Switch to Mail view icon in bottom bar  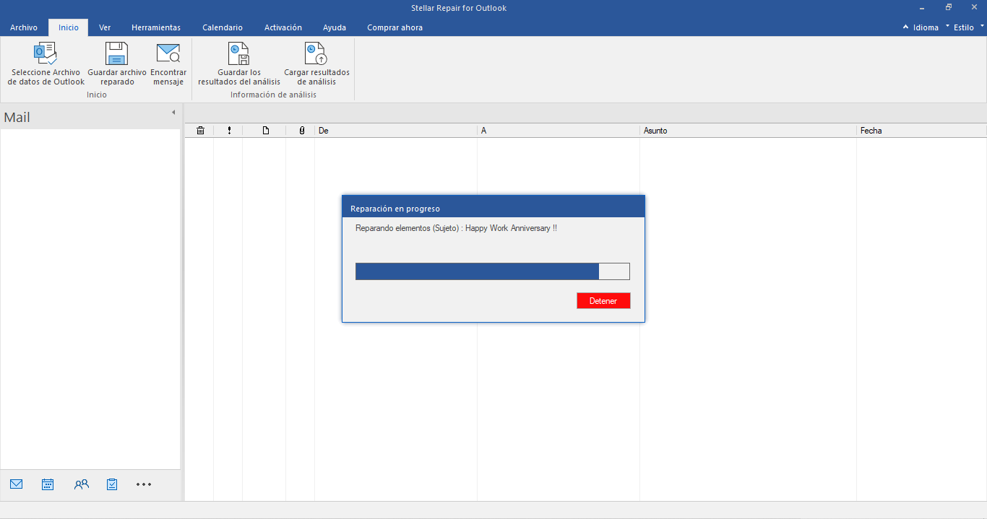click(17, 484)
